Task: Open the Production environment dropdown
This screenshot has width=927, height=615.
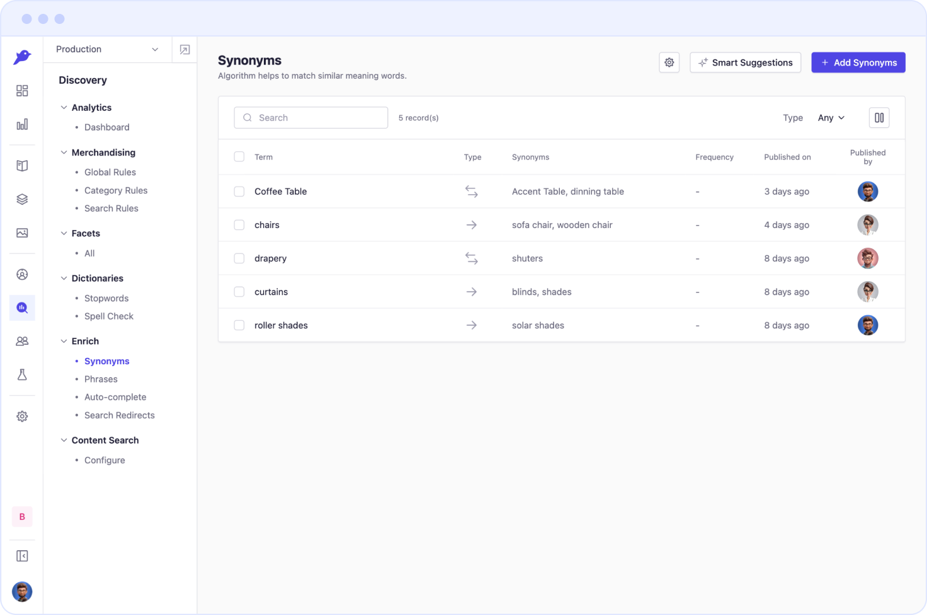Action: (107, 49)
